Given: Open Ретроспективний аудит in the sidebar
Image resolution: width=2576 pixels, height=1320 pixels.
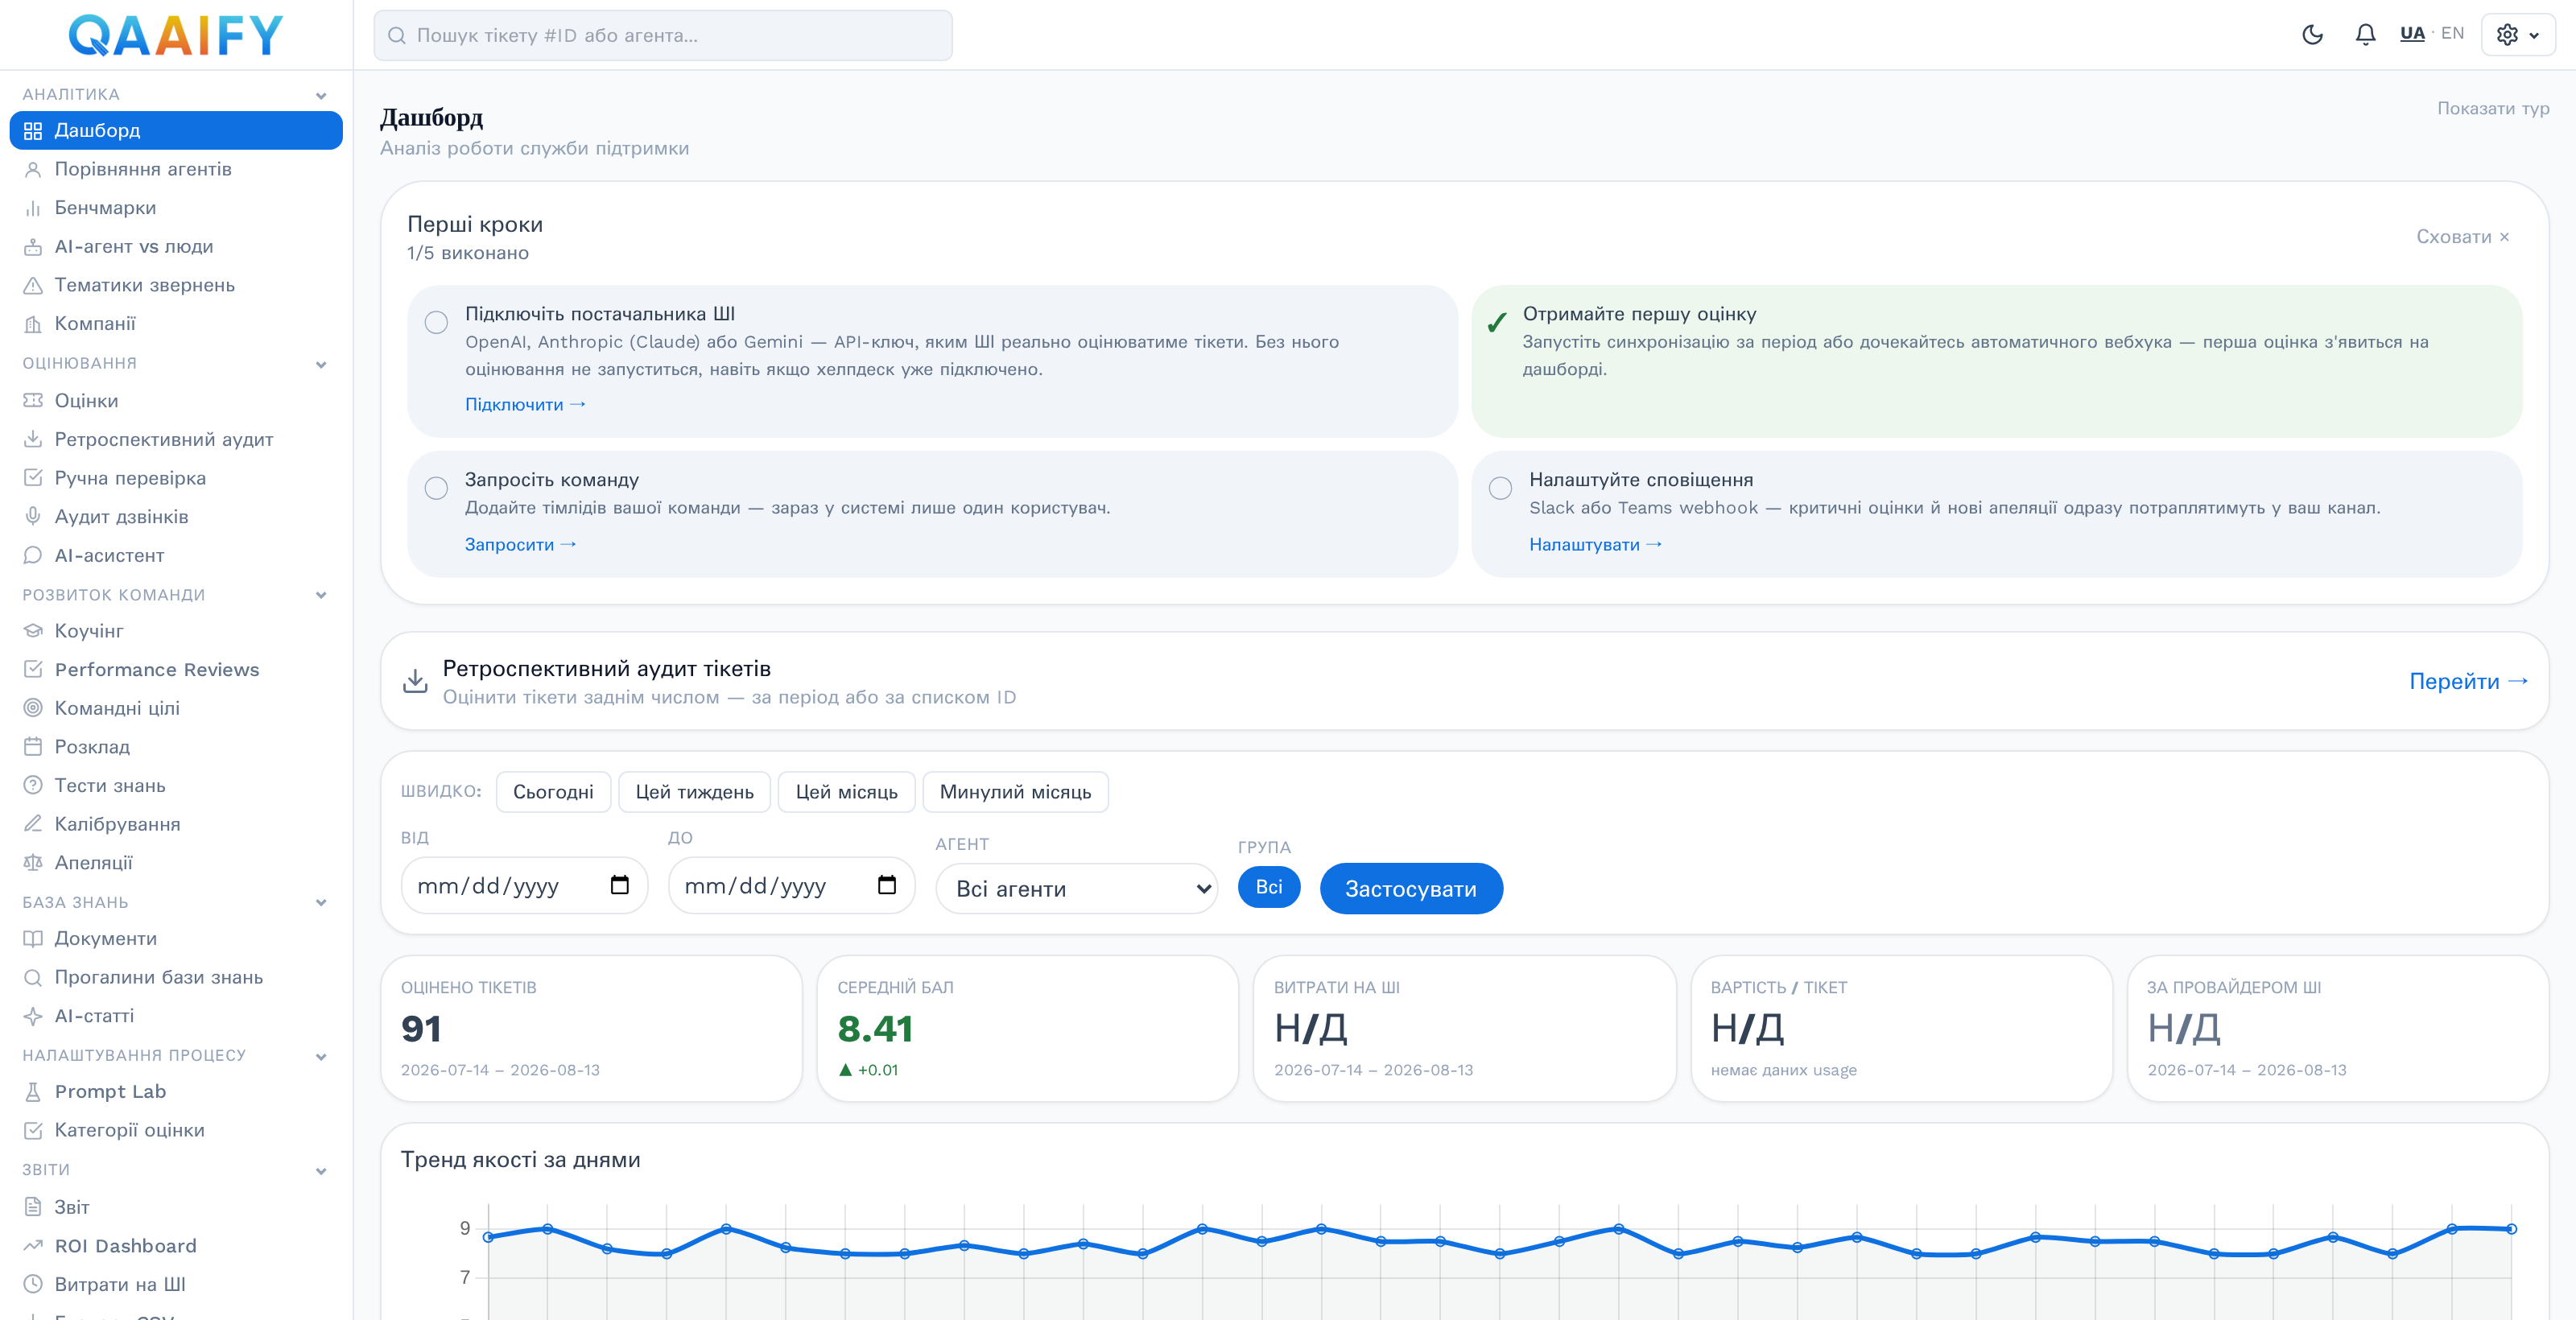Looking at the screenshot, I should (176, 440).
